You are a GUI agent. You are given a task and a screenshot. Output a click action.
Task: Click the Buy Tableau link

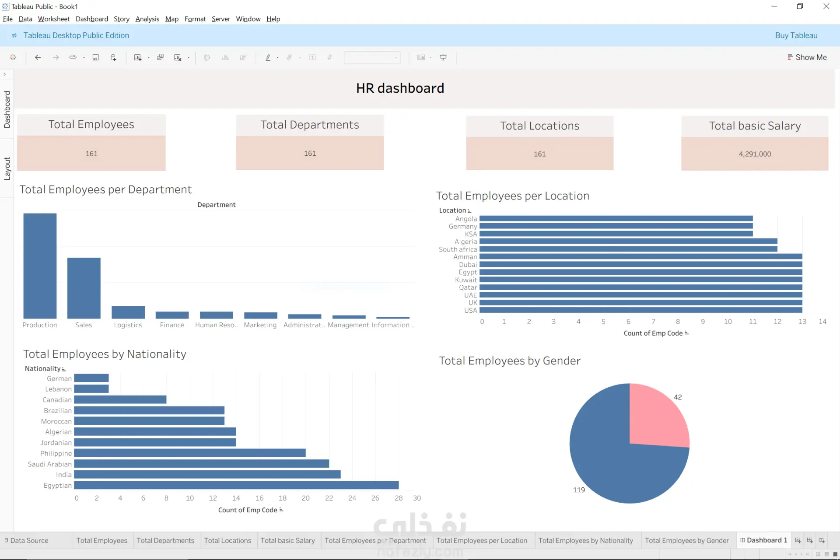point(796,35)
